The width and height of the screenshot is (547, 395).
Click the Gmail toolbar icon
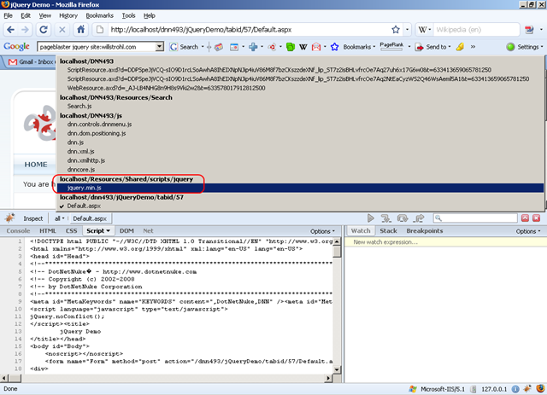click(x=316, y=47)
